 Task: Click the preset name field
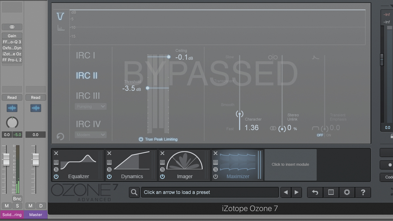(x=210, y=192)
